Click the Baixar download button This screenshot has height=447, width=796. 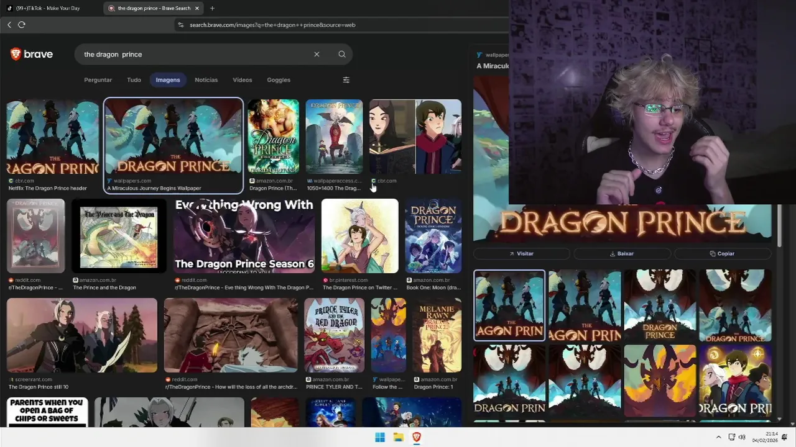[622, 253]
